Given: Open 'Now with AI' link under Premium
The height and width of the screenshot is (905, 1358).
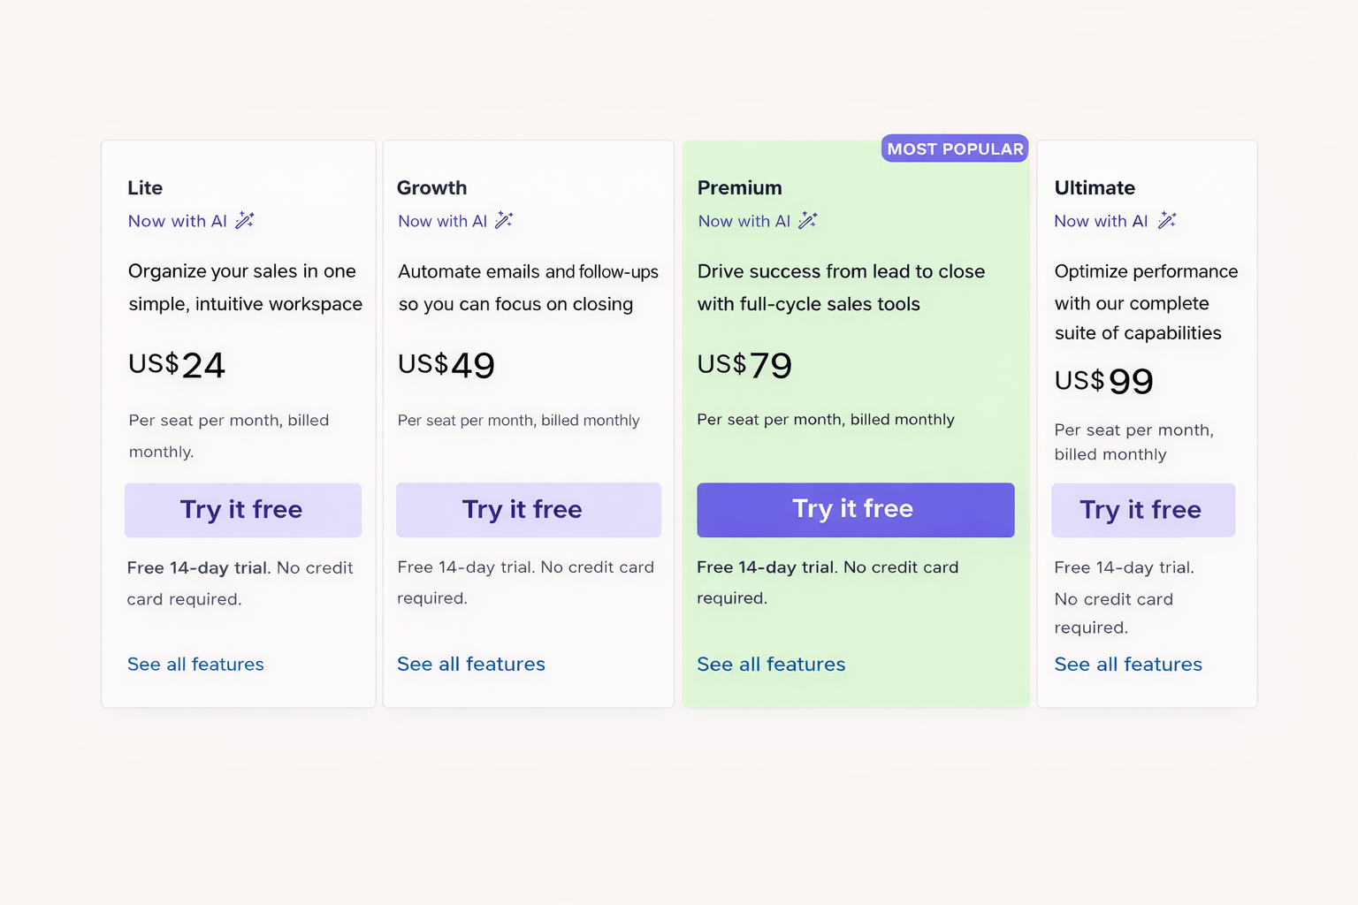Looking at the screenshot, I should (x=743, y=221).
